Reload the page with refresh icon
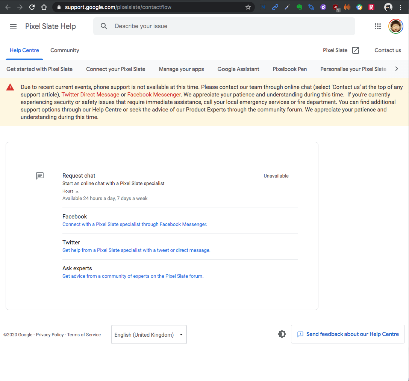 point(32,7)
